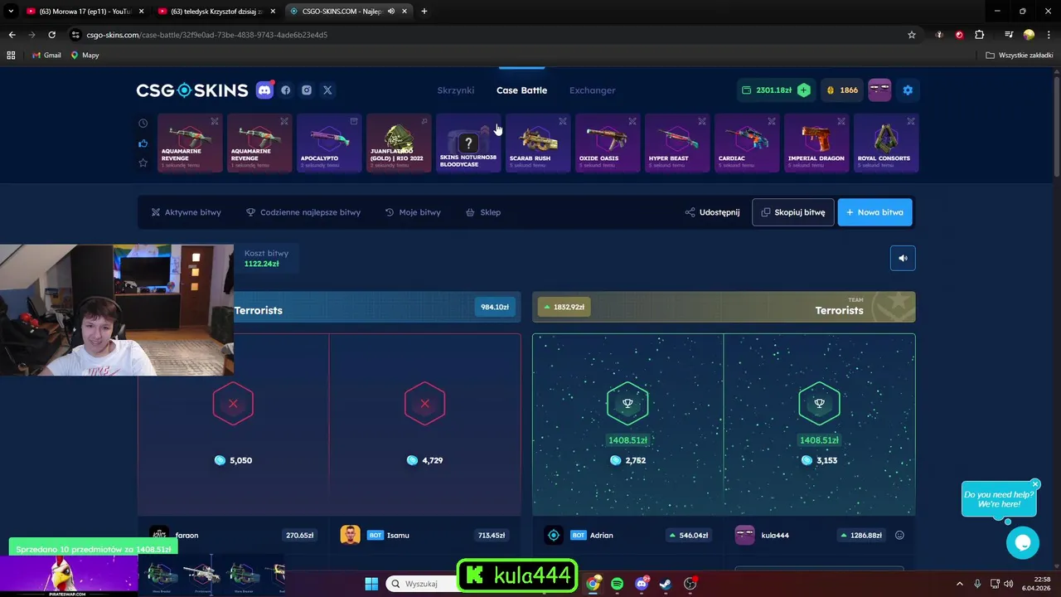Open emoji reactions next to kula444
Image resolution: width=1061 pixels, height=597 pixels.
click(899, 536)
